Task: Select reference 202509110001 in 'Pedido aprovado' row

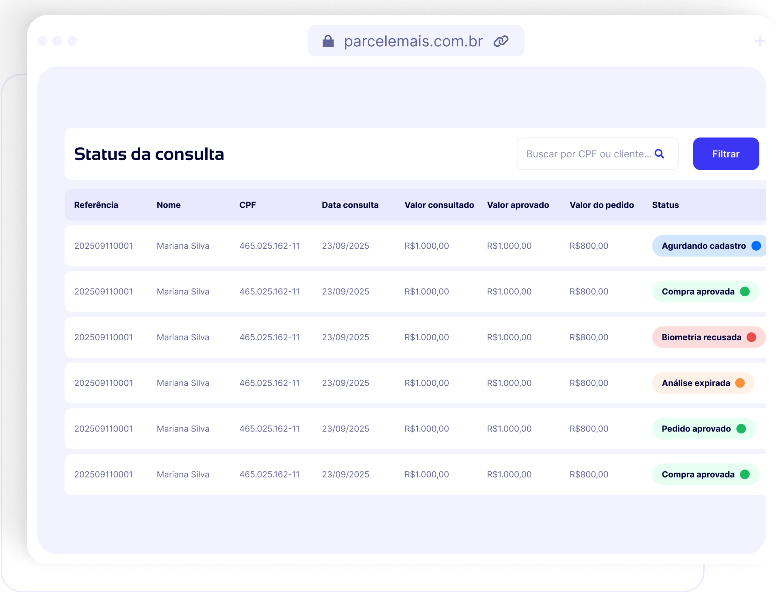Action: point(103,429)
